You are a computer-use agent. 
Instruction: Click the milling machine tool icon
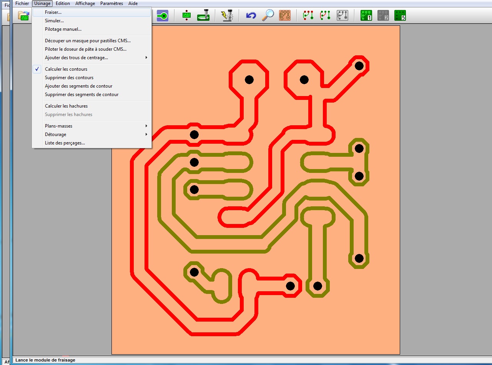(x=203, y=15)
